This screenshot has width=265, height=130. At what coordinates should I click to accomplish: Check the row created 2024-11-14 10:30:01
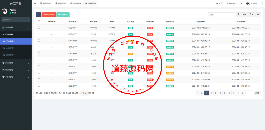[x=39, y=86]
